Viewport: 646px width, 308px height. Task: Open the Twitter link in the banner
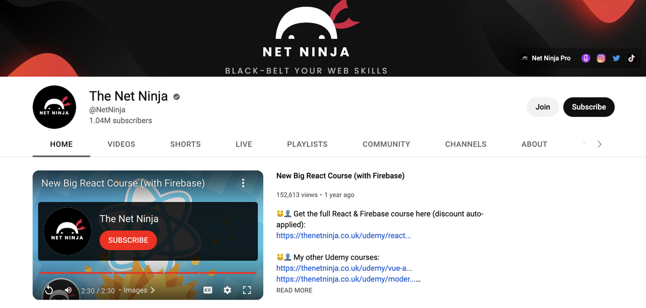click(616, 58)
